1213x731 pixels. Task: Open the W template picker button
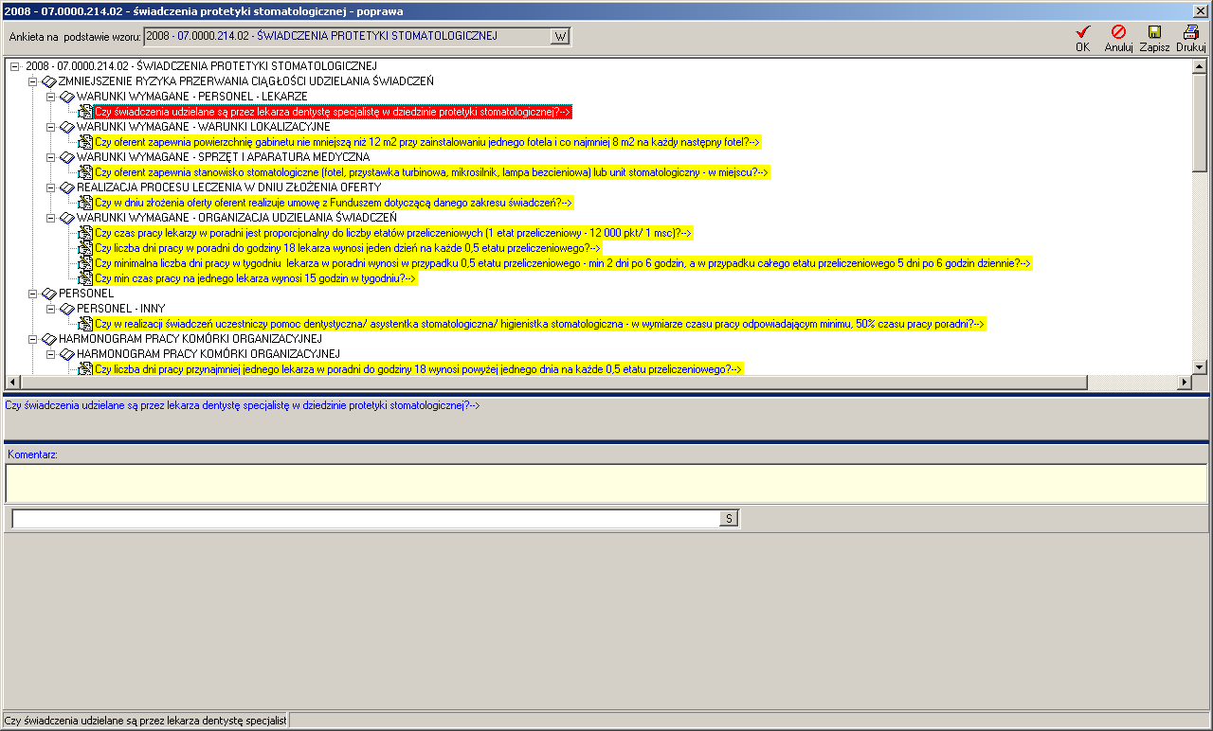click(x=560, y=36)
